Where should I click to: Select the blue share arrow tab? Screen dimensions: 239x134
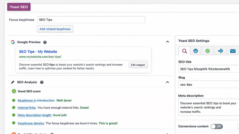pyautogui.click(x=220, y=51)
